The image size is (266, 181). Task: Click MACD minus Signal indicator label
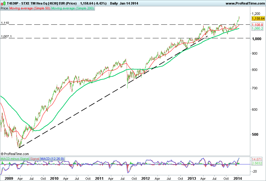15,159
